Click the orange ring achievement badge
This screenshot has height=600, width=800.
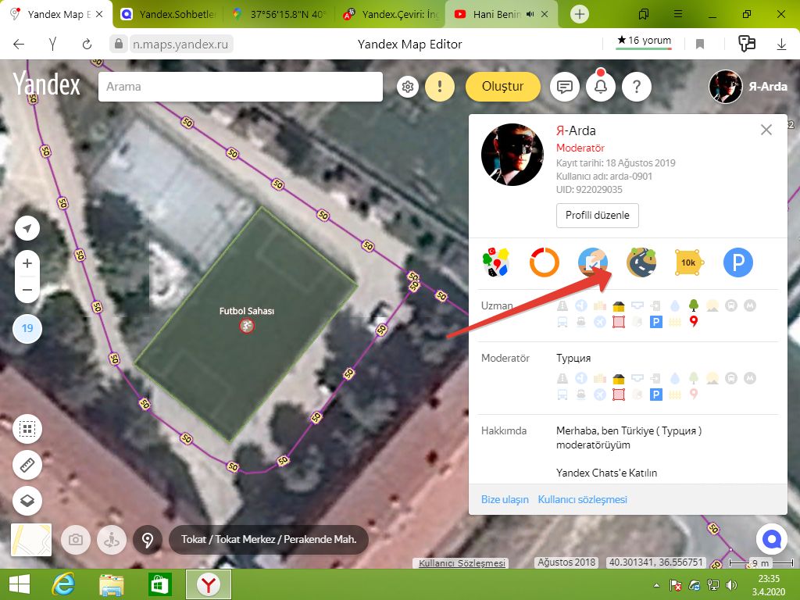545,262
